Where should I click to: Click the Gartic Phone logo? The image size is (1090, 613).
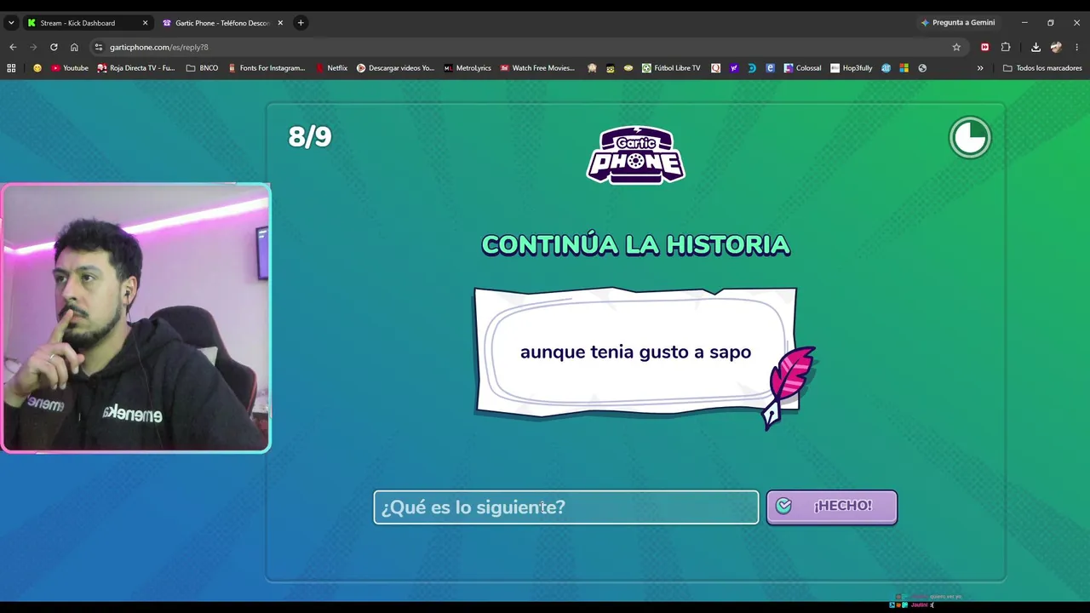point(636,154)
